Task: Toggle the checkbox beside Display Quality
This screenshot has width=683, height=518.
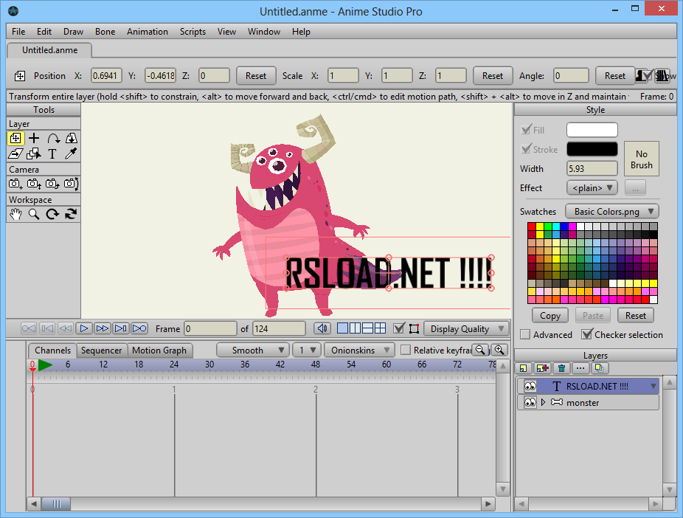Action: tap(399, 328)
